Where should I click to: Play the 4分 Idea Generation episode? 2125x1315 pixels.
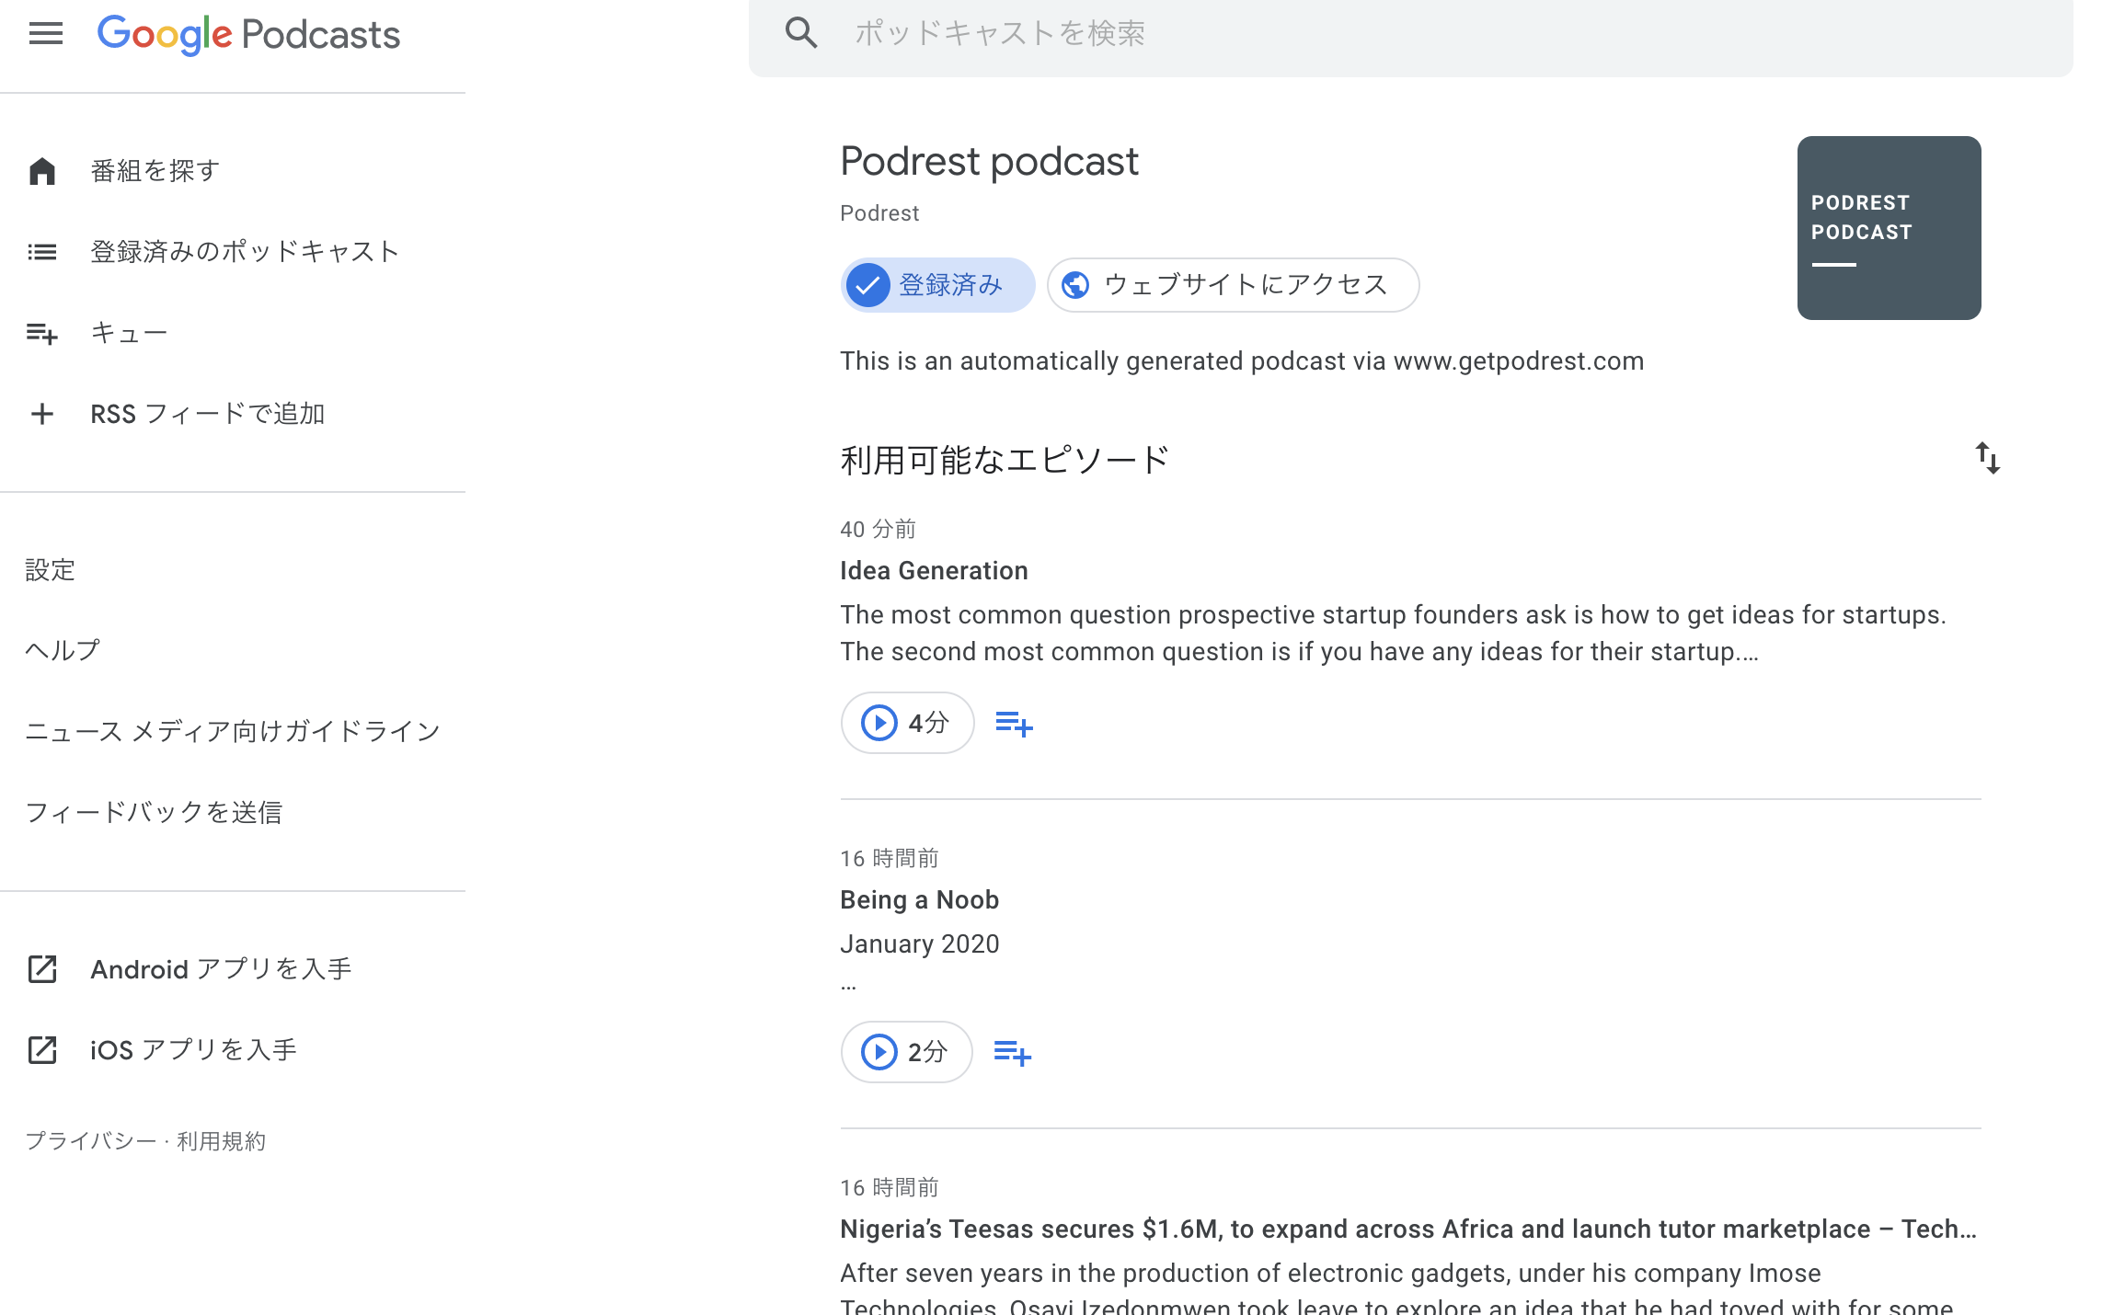pyautogui.click(x=906, y=724)
